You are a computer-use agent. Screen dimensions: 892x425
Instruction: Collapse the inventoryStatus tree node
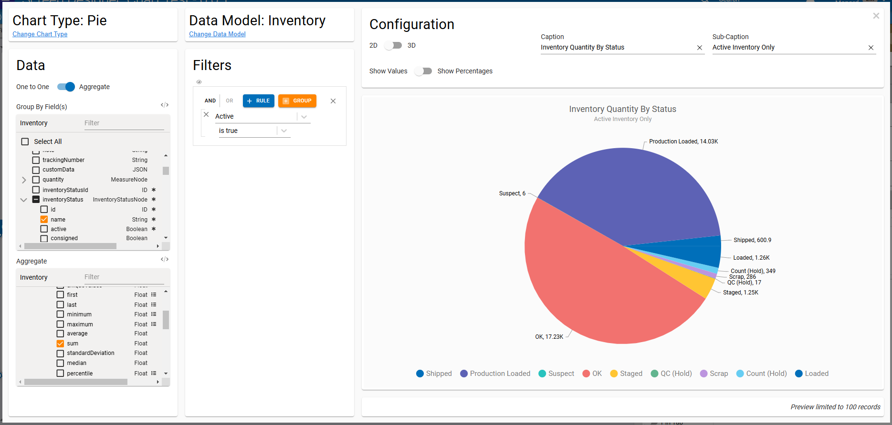(x=23, y=200)
